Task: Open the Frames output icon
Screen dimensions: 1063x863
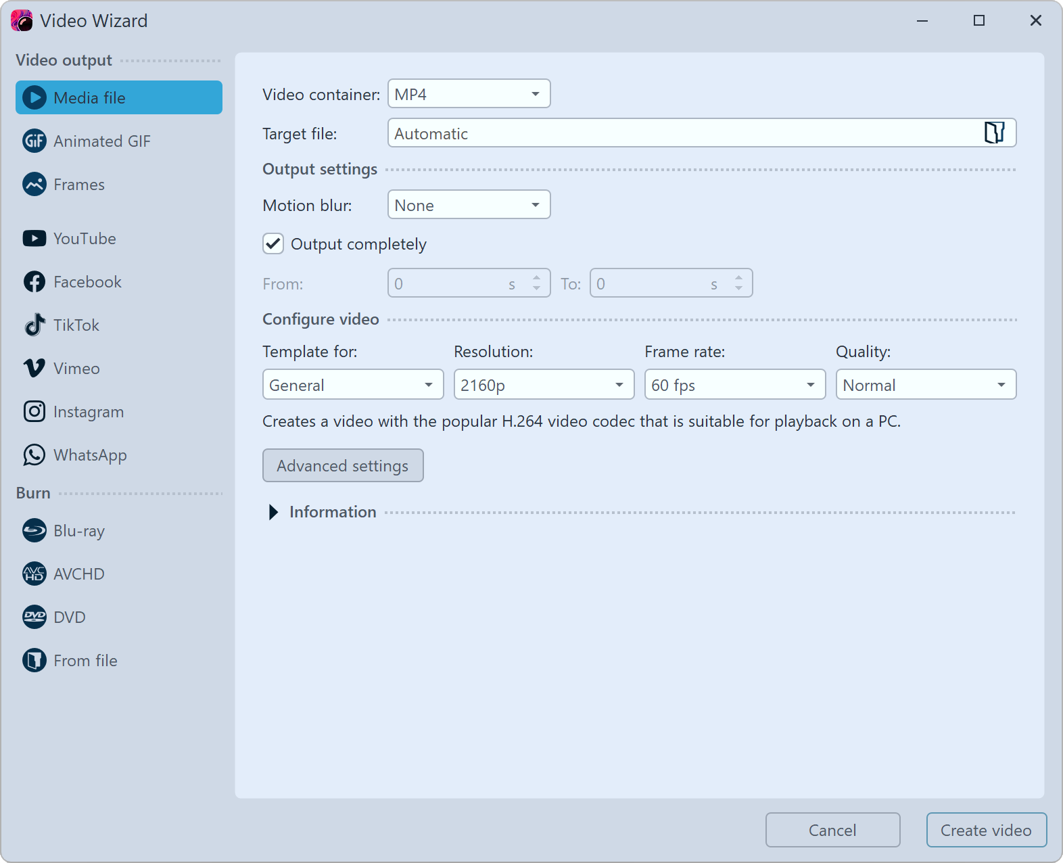Action: click(34, 185)
